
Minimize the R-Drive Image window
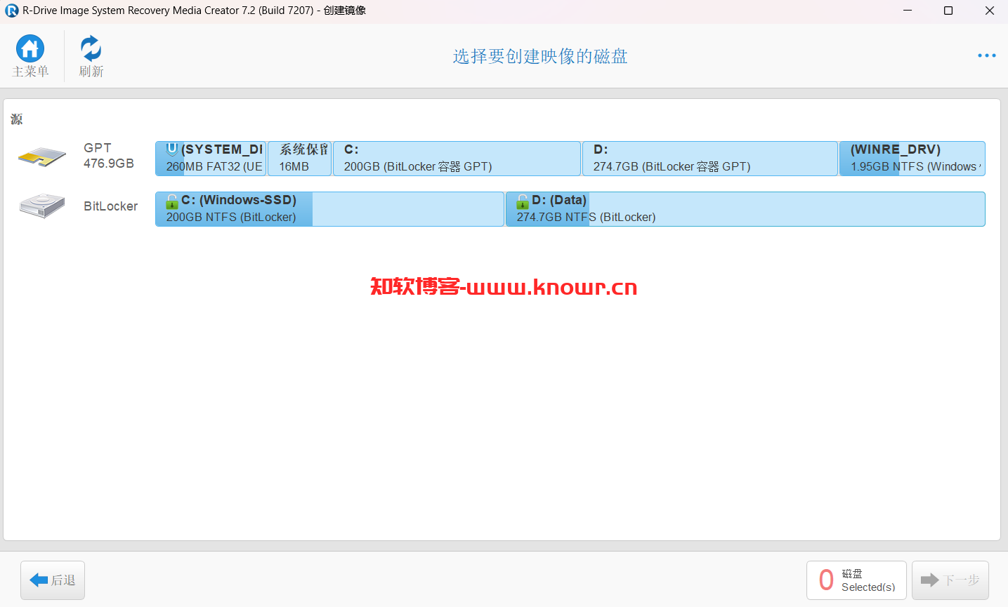click(x=908, y=11)
